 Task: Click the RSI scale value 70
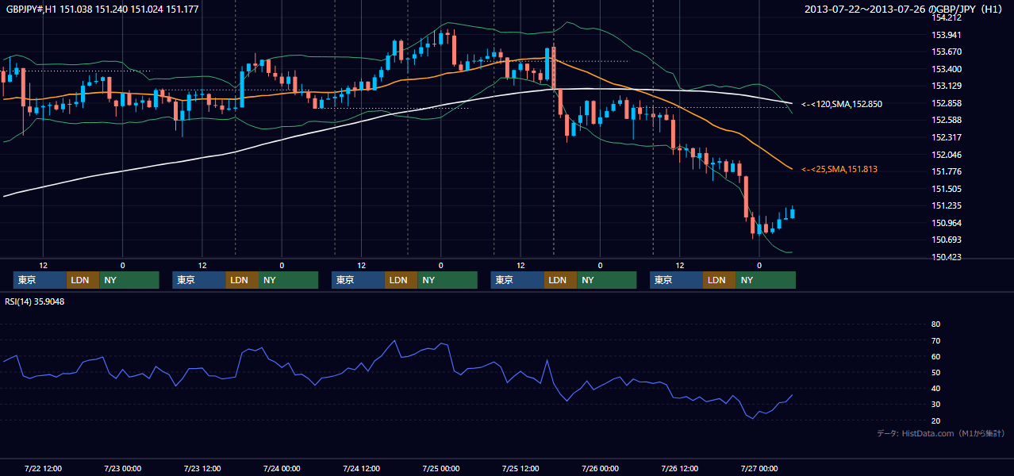pos(935,341)
